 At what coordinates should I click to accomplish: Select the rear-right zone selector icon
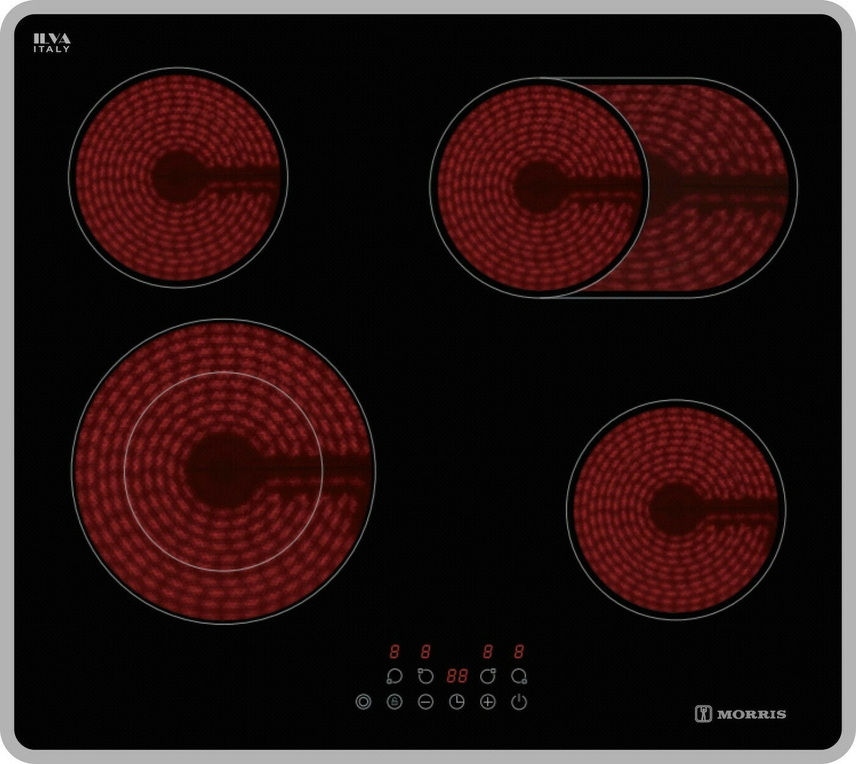488,676
